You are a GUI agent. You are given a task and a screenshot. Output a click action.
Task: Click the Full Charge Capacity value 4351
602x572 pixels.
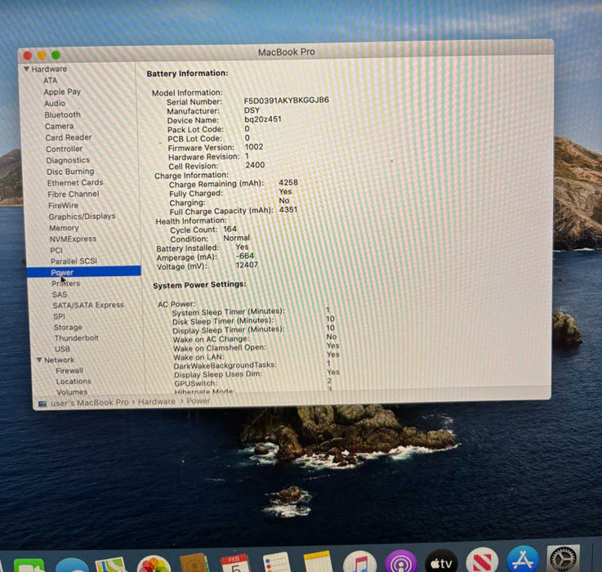(x=288, y=210)
